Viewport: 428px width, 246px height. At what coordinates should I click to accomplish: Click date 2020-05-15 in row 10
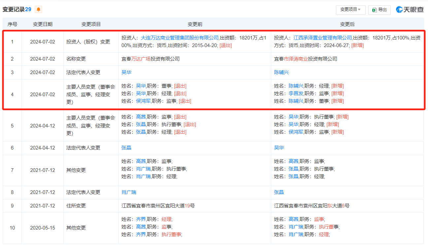(43, 228)
